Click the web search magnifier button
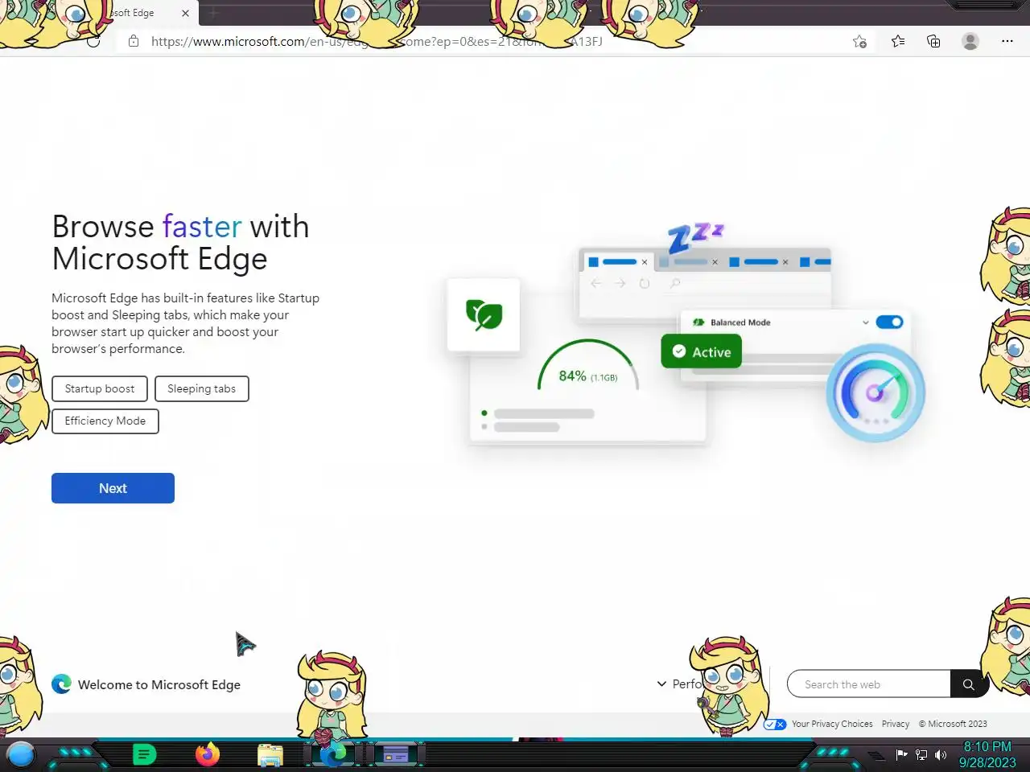The height and width of the screenshot is (772, 1030). [x=968, y=684]
